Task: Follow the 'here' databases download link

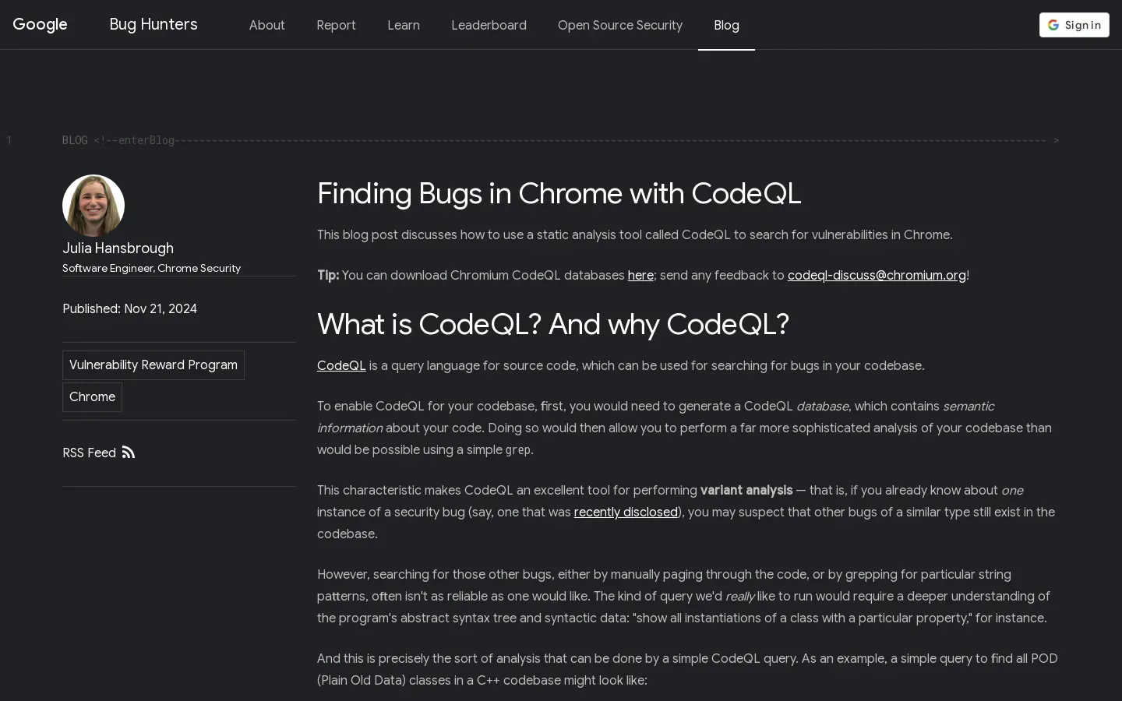Action: [640, 276]
